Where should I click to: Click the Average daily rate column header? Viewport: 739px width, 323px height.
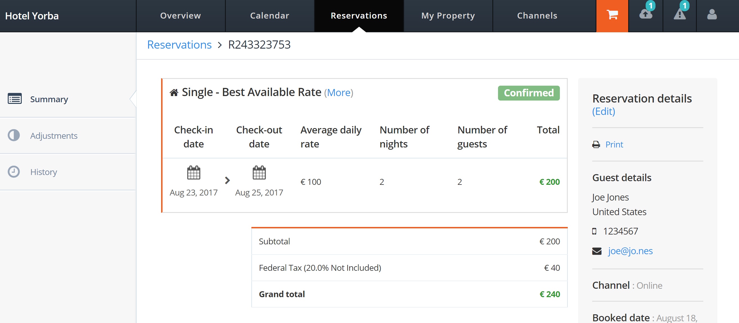pyautogui.click(x=331, y=137)
